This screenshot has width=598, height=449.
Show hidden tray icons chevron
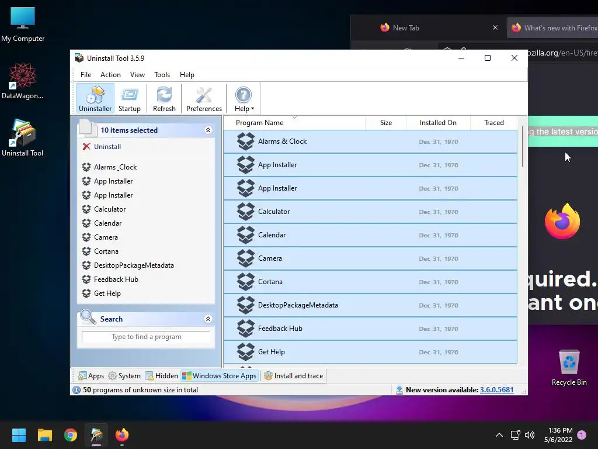(x=499, y=435)
